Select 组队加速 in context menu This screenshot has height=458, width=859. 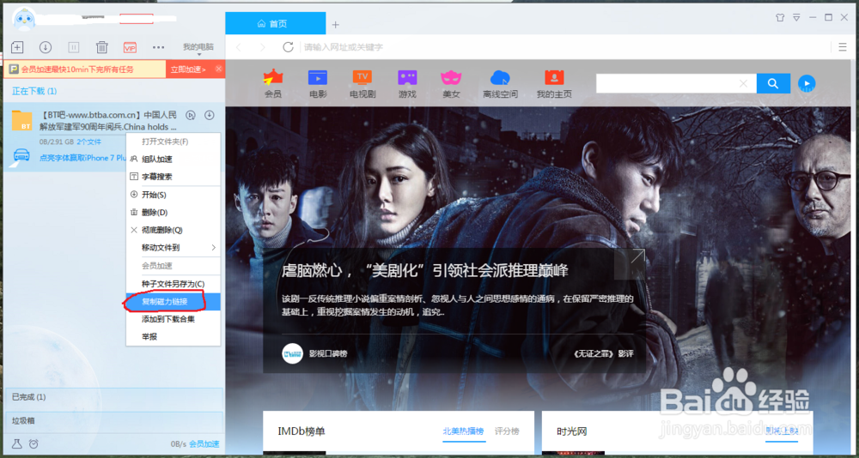[156, 160]
